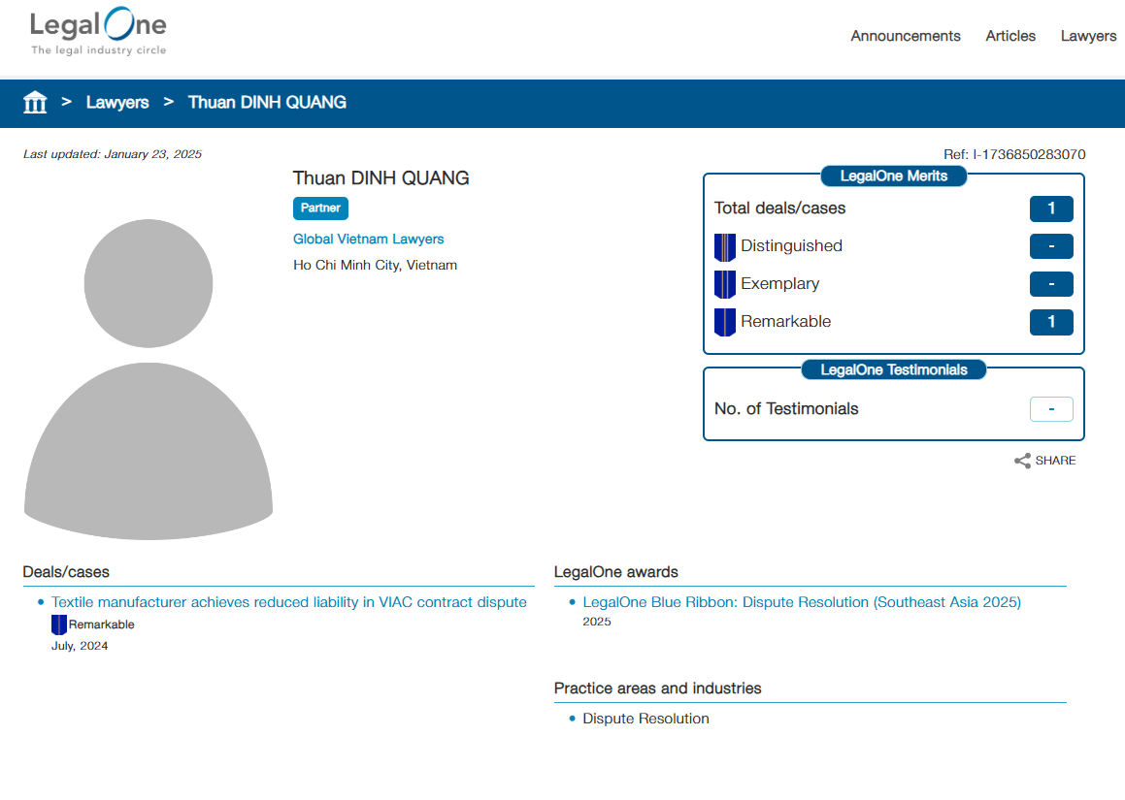
Task: Click the Remarkable ribbon icon in Merits panel
Action: [x=725, y=322]
